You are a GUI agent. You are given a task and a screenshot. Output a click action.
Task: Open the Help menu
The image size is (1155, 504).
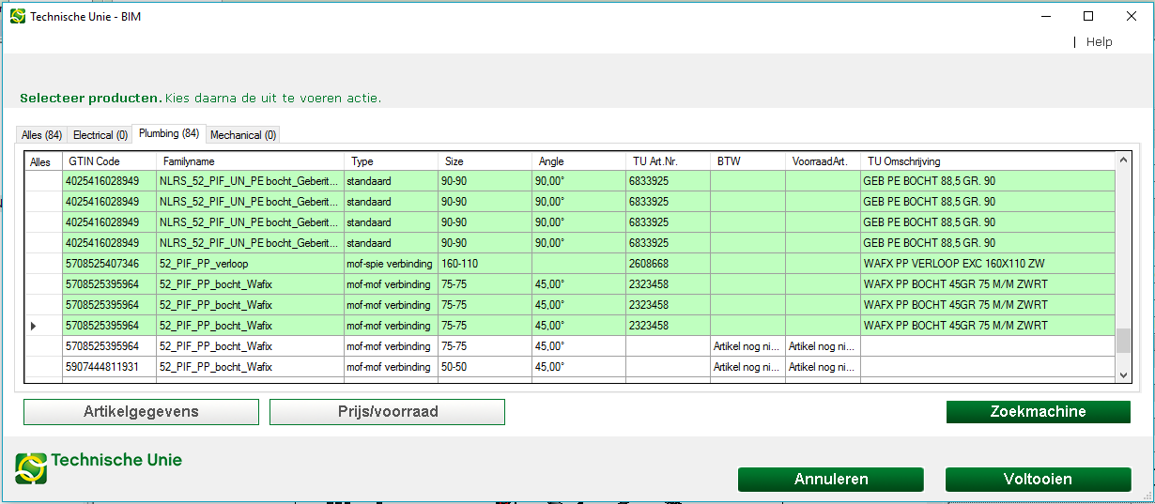point(1099,41)
